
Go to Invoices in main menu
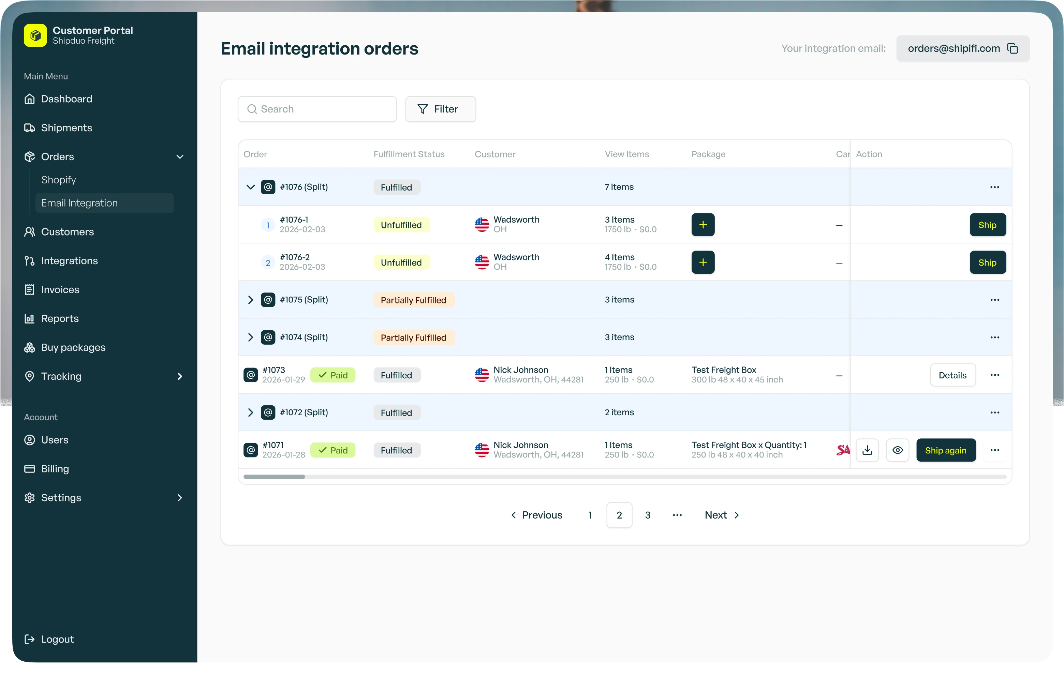coord(60,290)
